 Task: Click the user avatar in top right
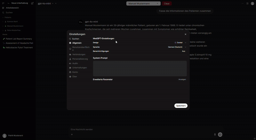252,4
